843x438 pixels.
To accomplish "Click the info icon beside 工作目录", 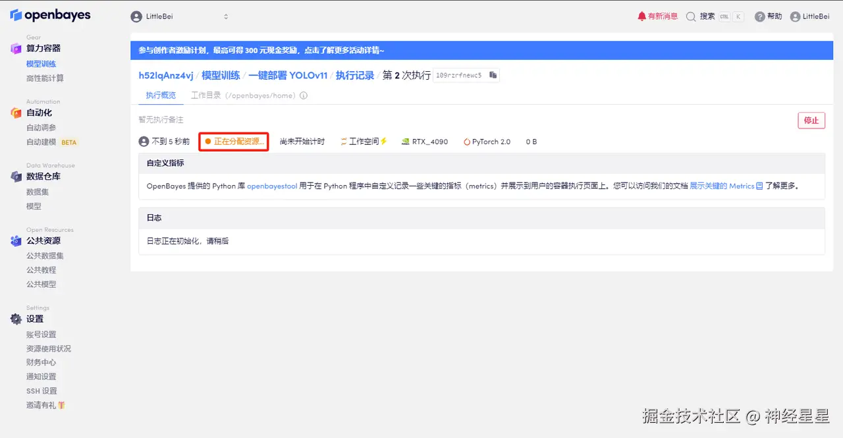I will click(302, 95).
